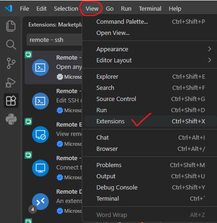This screenshot has width=217, height=223.
Task: Click the 'Edit SSH' extension description
Action: pos(69,101)
